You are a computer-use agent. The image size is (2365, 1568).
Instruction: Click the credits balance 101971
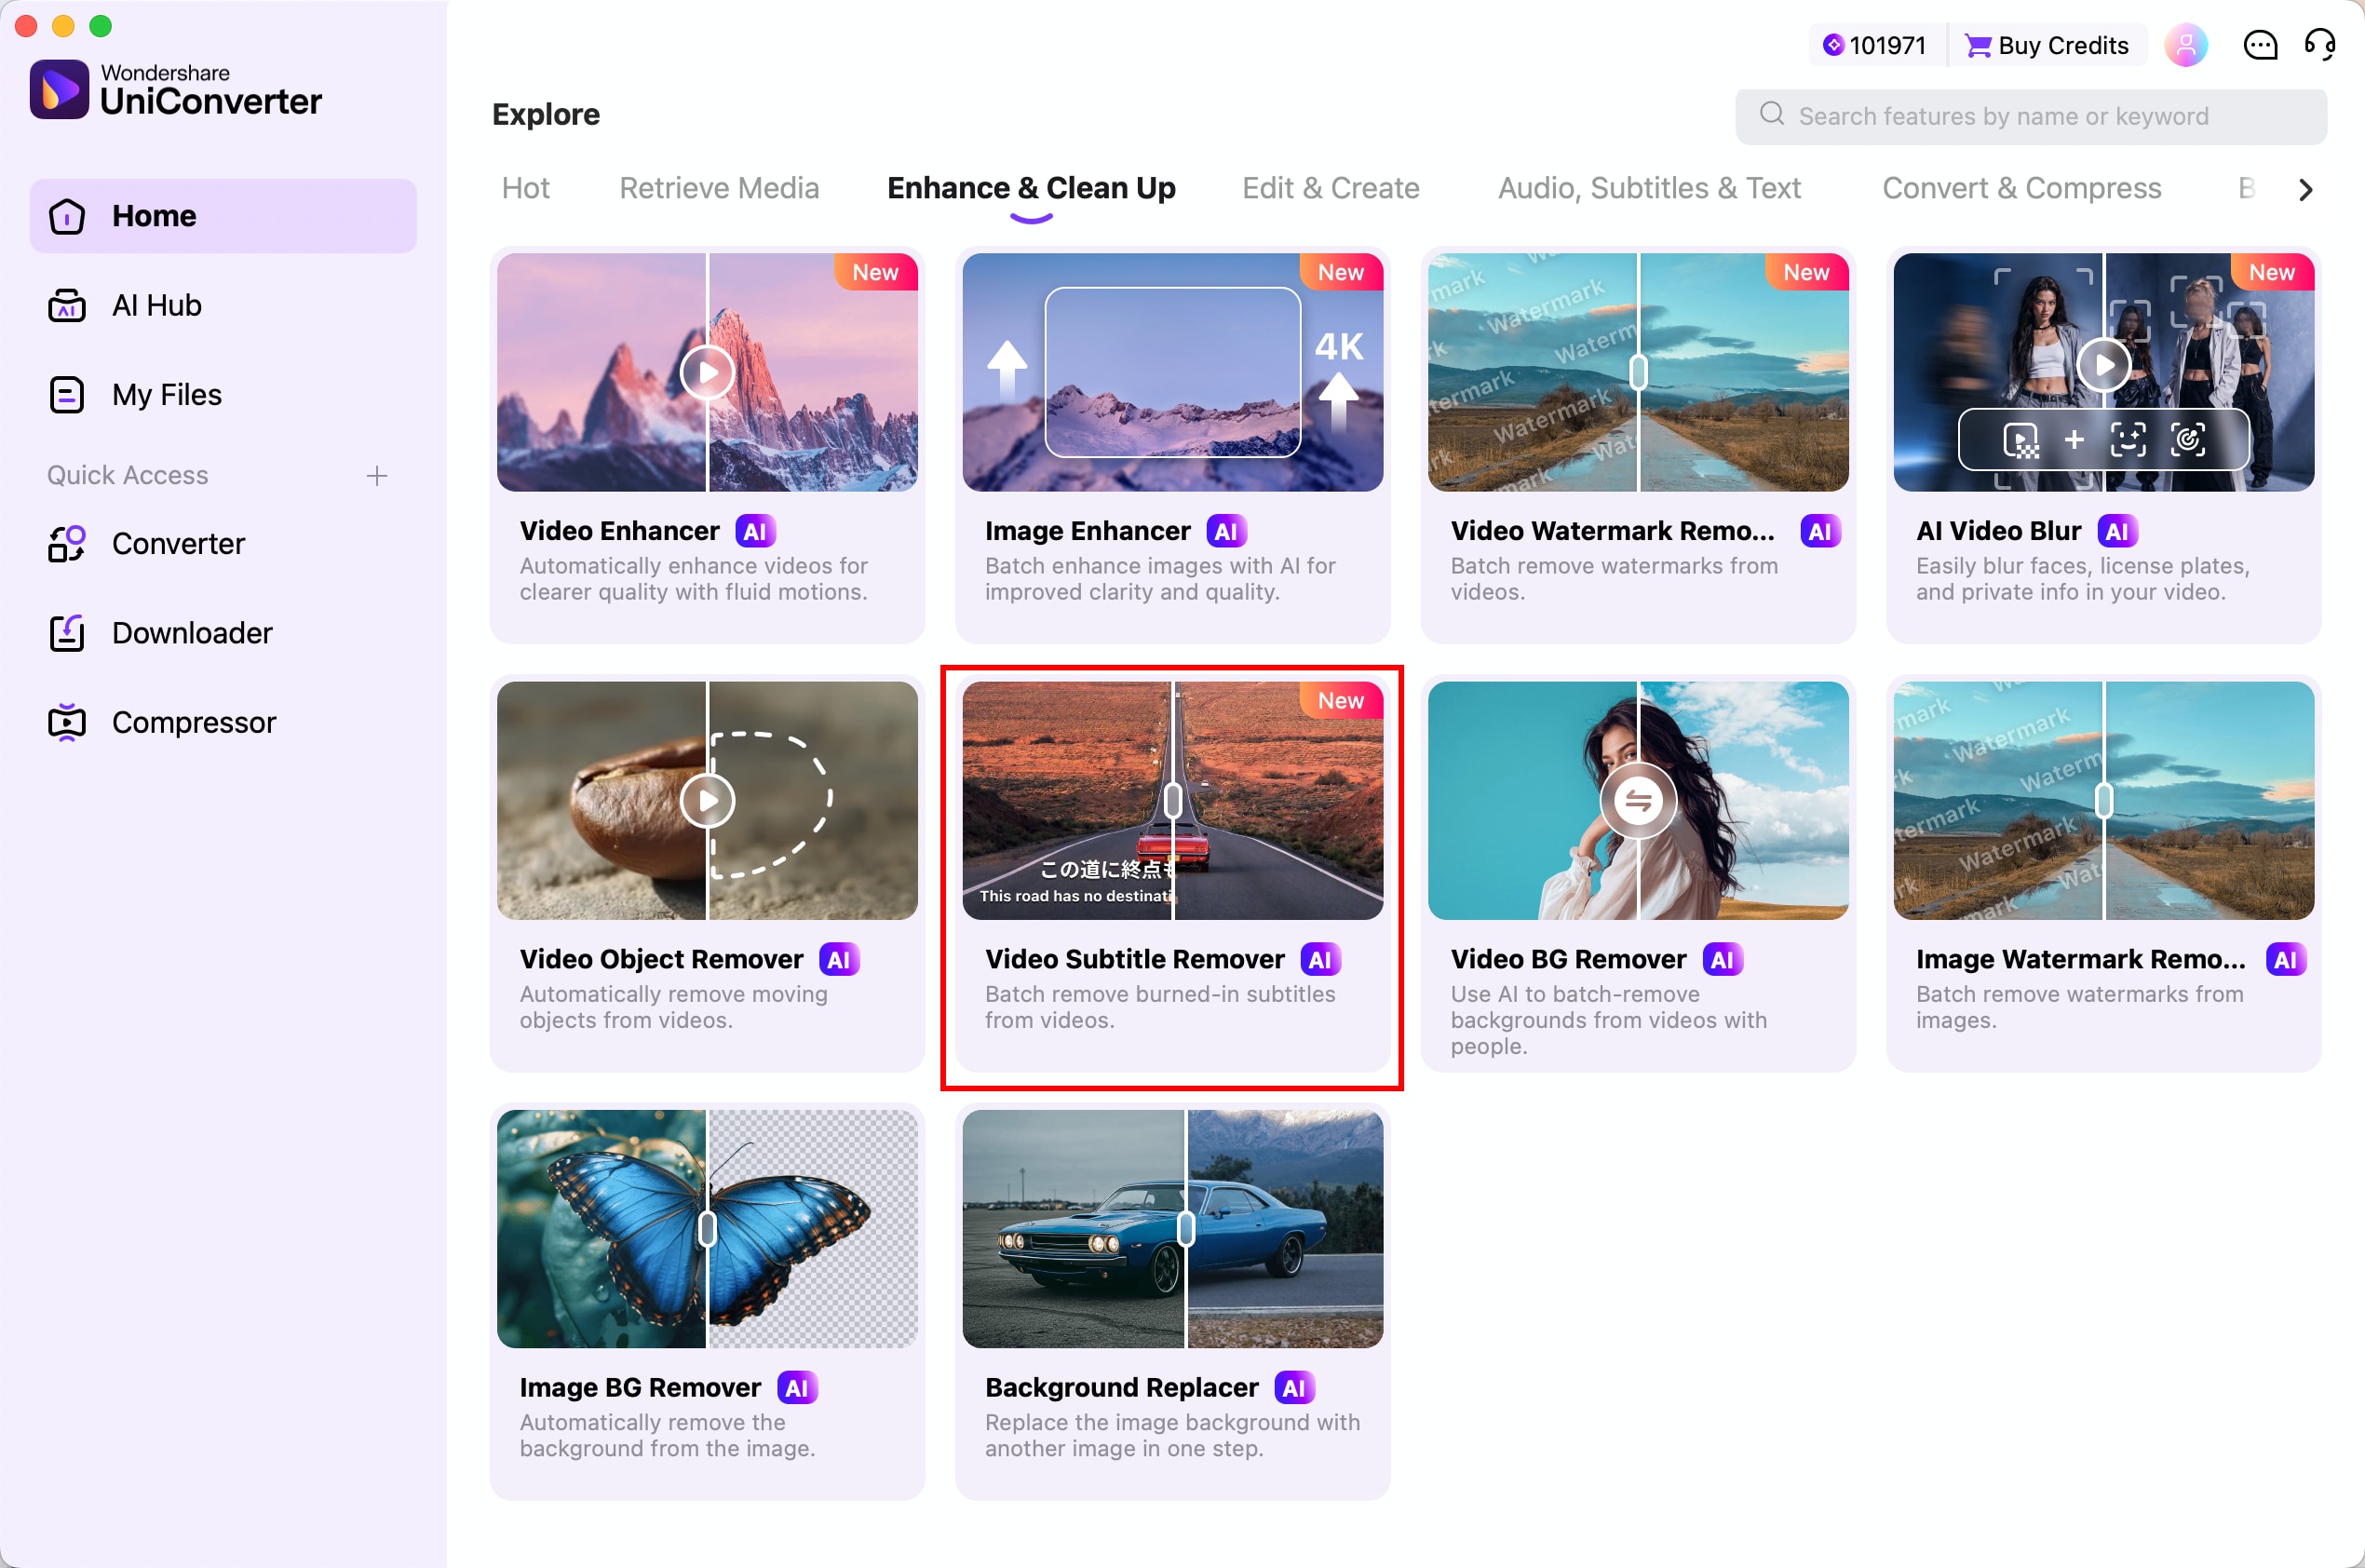pos(1875,45)
